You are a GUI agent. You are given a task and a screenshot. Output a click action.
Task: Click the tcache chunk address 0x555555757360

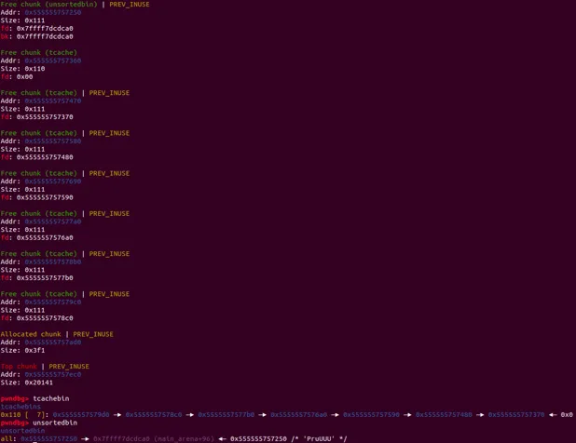click(53, 60)
